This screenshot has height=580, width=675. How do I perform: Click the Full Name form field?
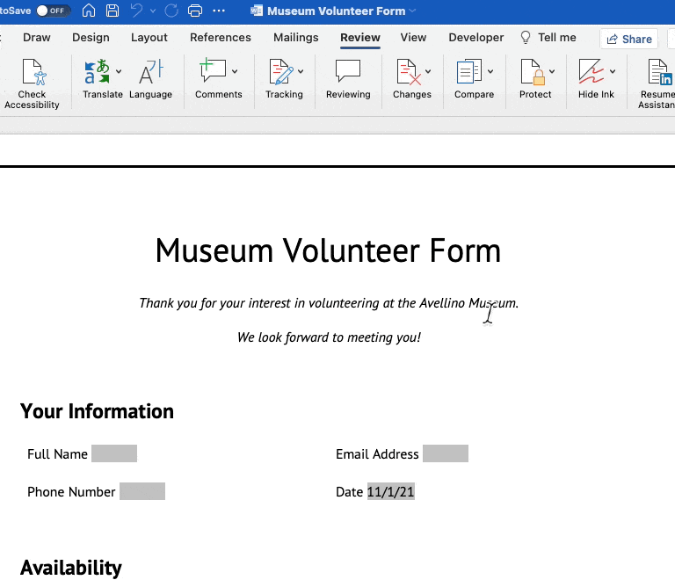[114, 454]
